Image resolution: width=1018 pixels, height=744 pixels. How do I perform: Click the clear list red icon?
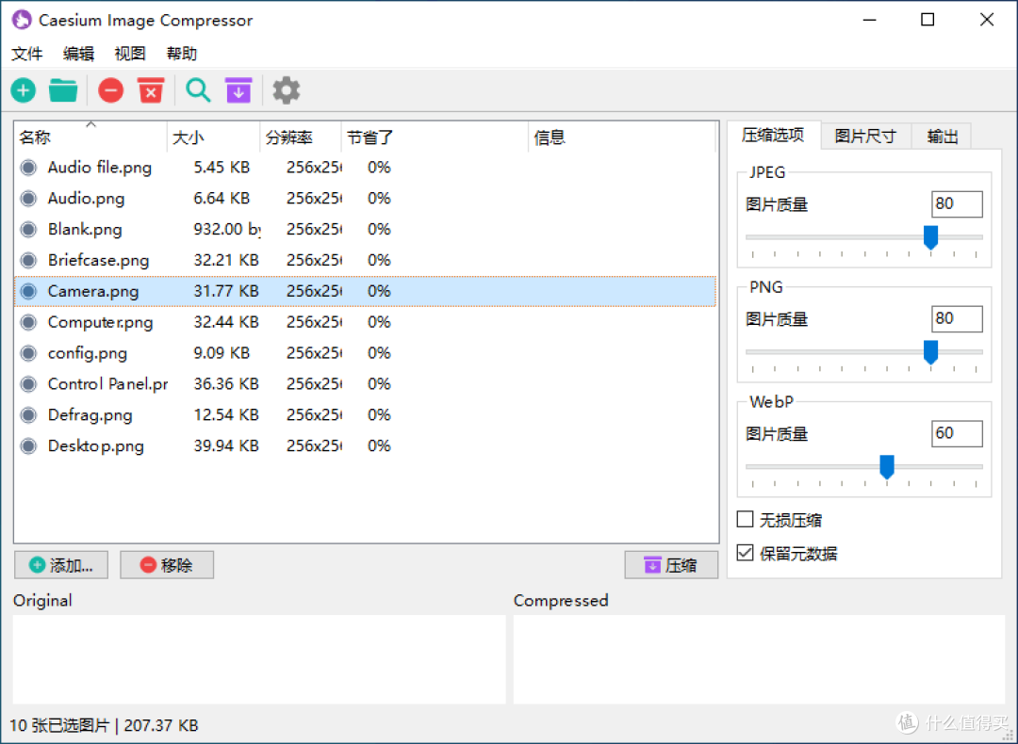(x=151, y=89)
